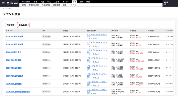178x96 pixels.
Task: Expand 指定なし tag in row due 2026/09/30(水) 共益費
Action: (x=46, y=37)
